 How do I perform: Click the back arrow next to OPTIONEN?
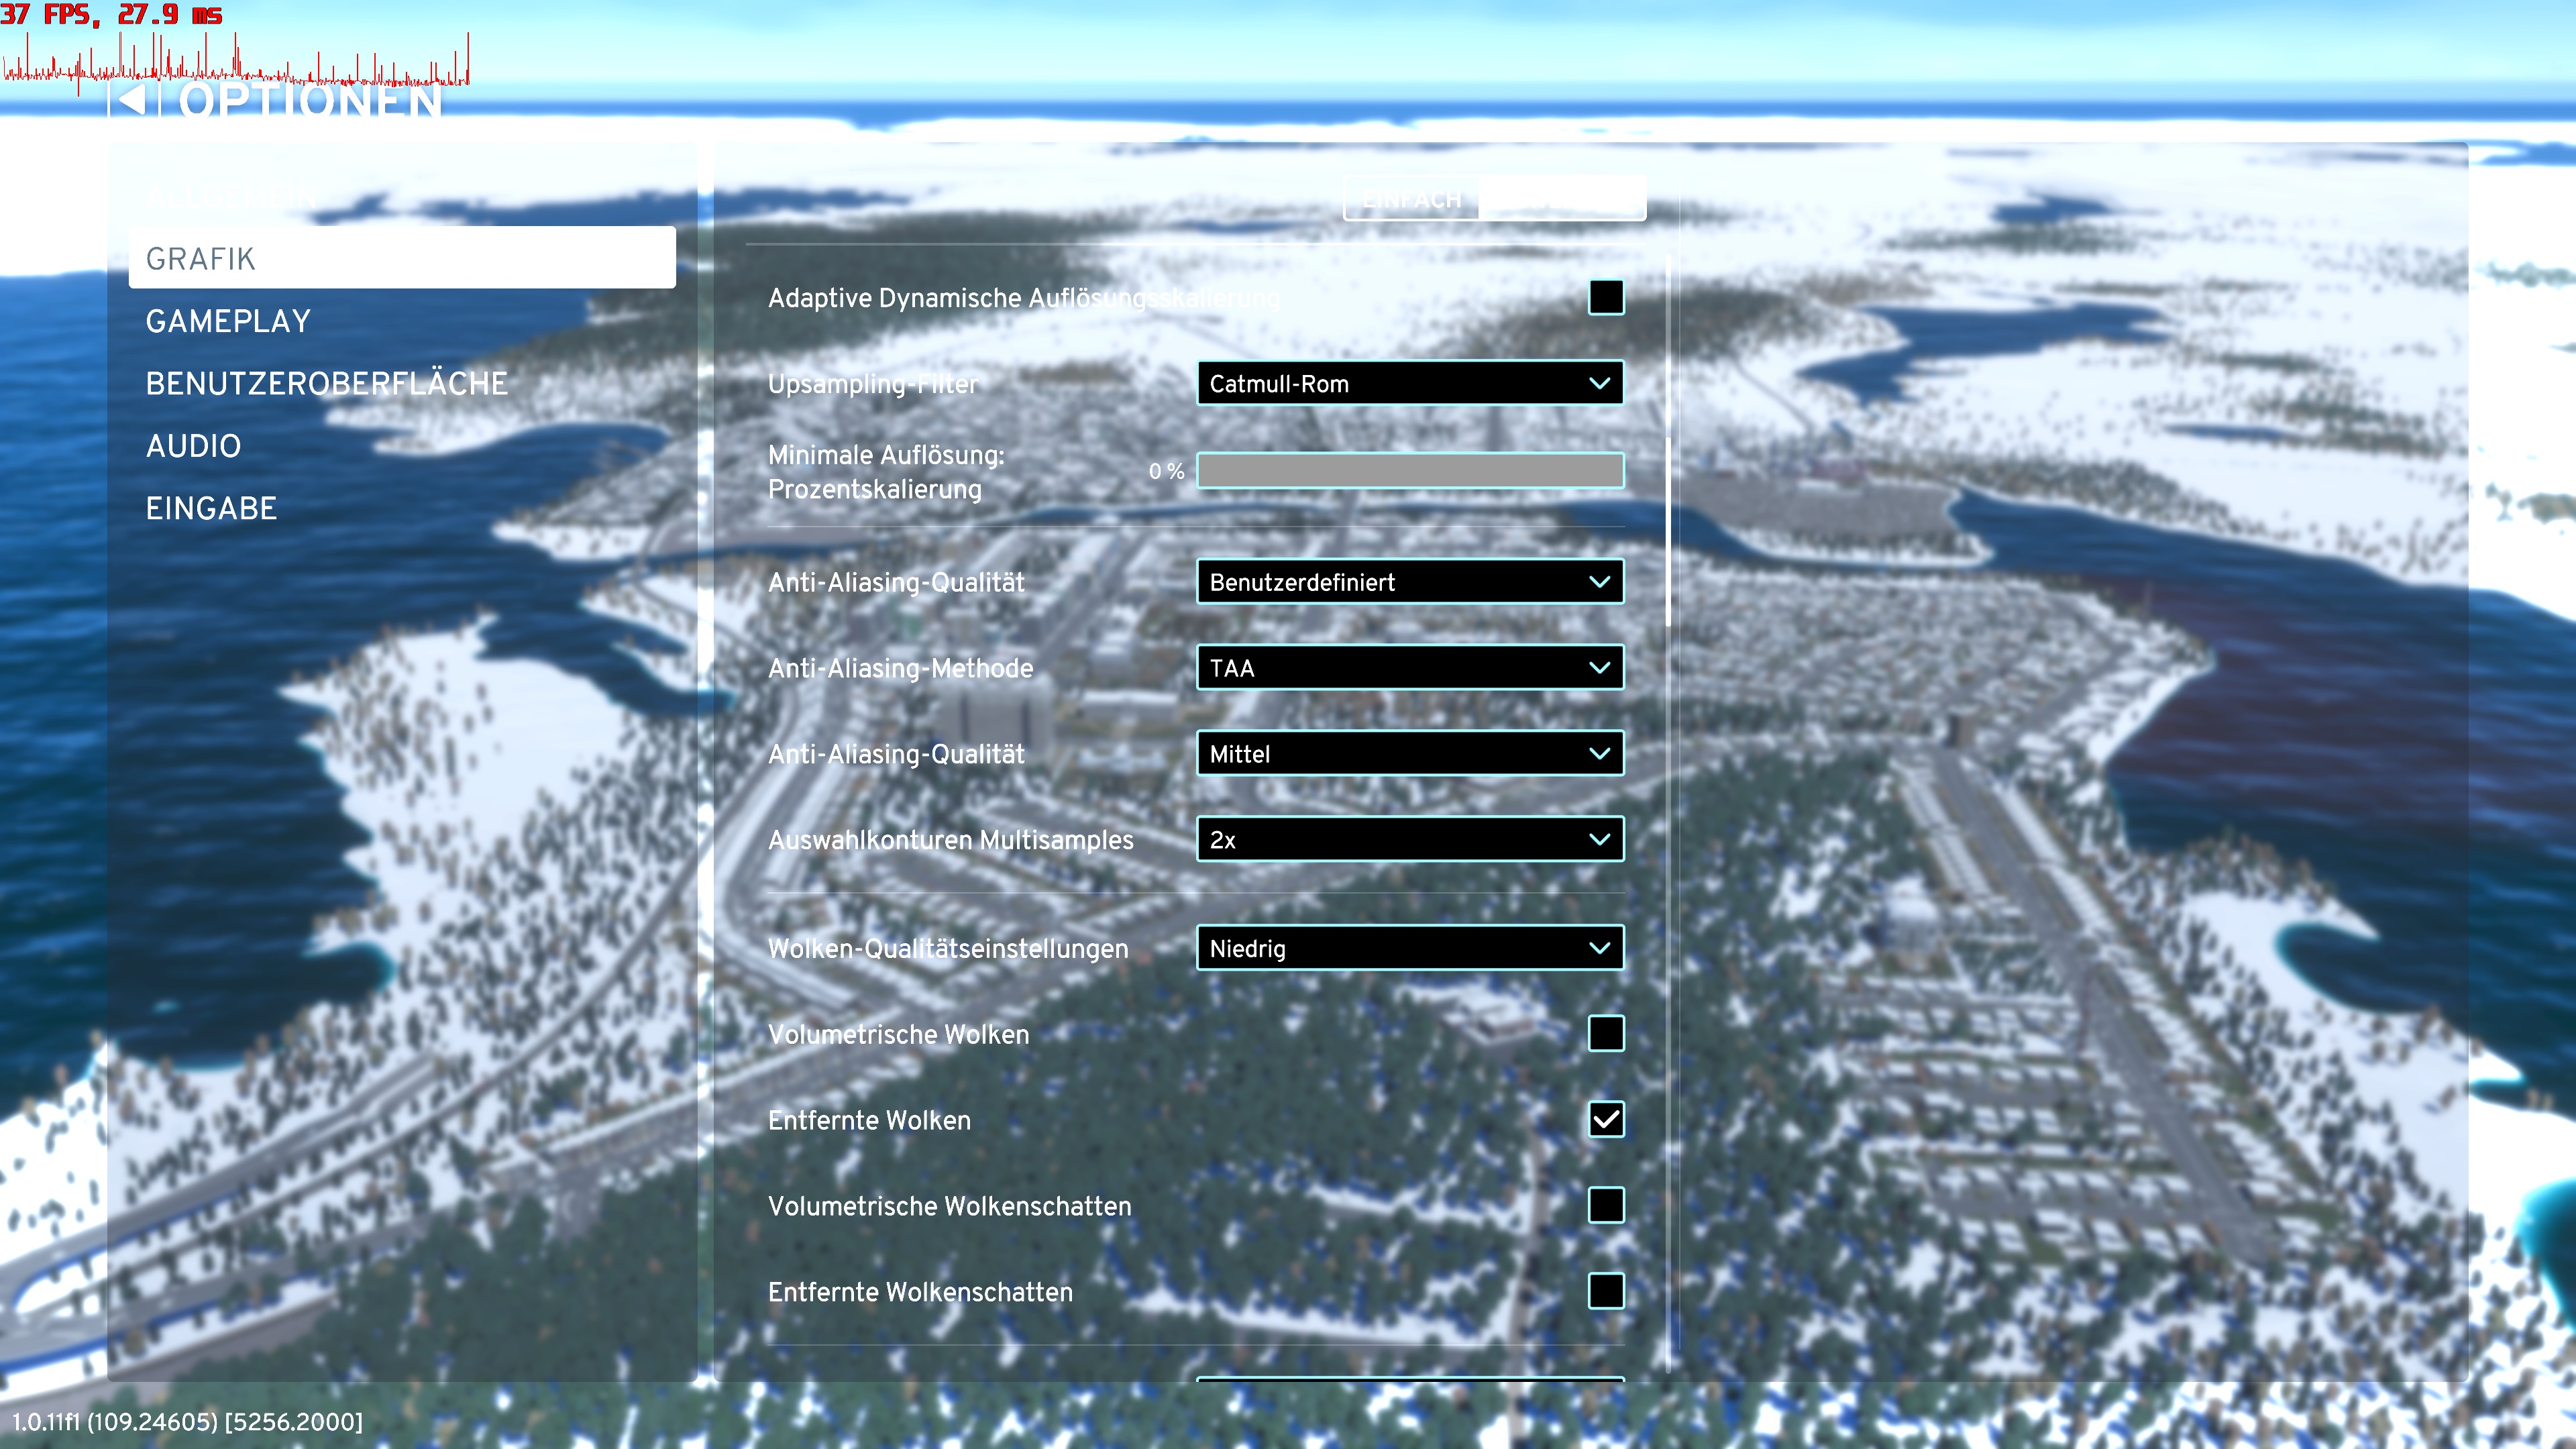[x=131, y=100]
